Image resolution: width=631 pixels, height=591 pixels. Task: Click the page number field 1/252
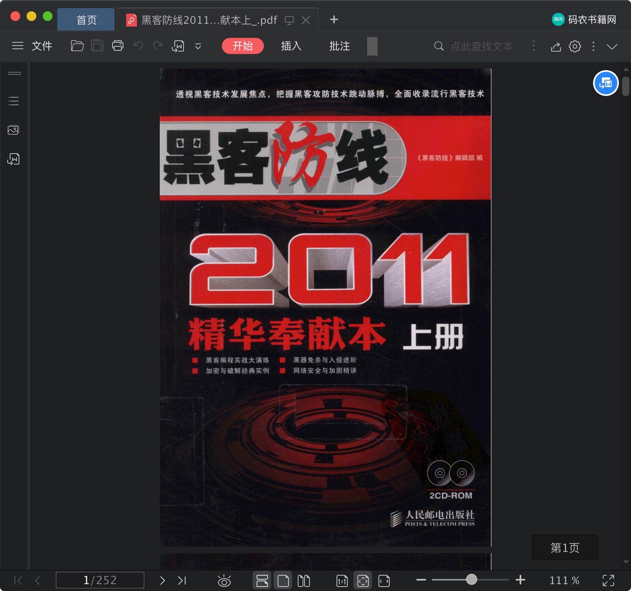point(100,580)
